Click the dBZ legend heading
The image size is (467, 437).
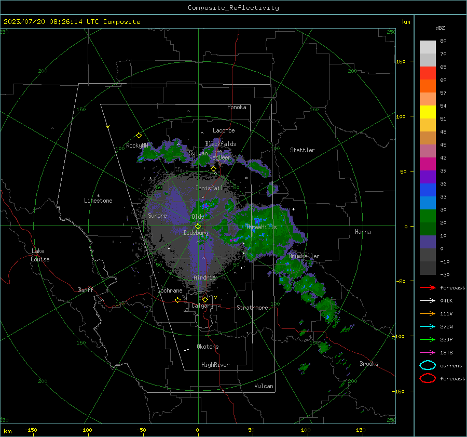click(x=440, y=28)
